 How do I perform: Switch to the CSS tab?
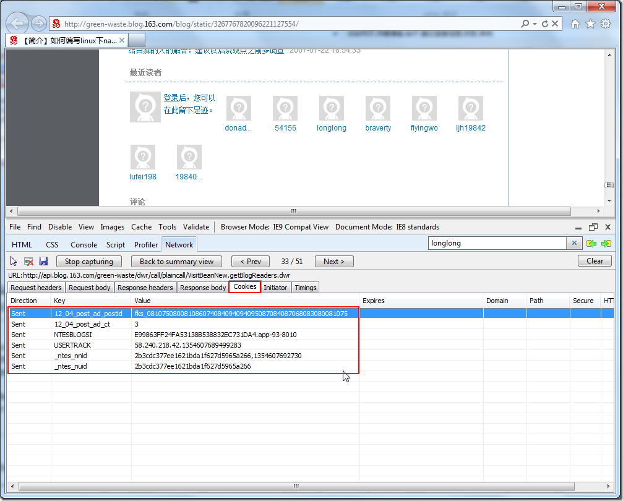click(x=52, y=245)
